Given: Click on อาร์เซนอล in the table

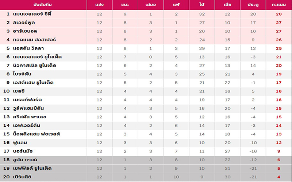Looking at the screenshot, I should [25, 31].
